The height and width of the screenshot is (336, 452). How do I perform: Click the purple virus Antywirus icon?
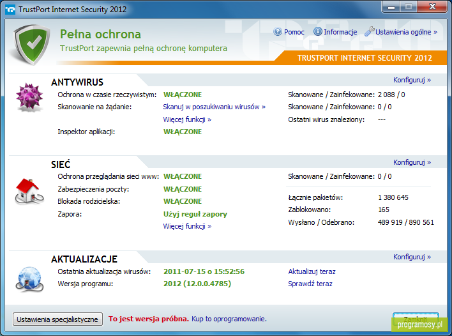point(29,98)
